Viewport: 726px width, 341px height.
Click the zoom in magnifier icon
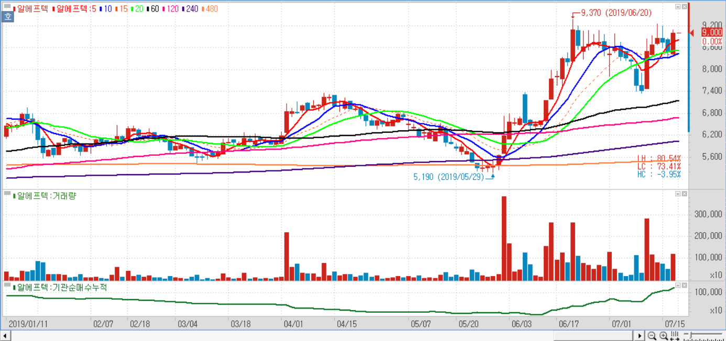tap(663, 336)
